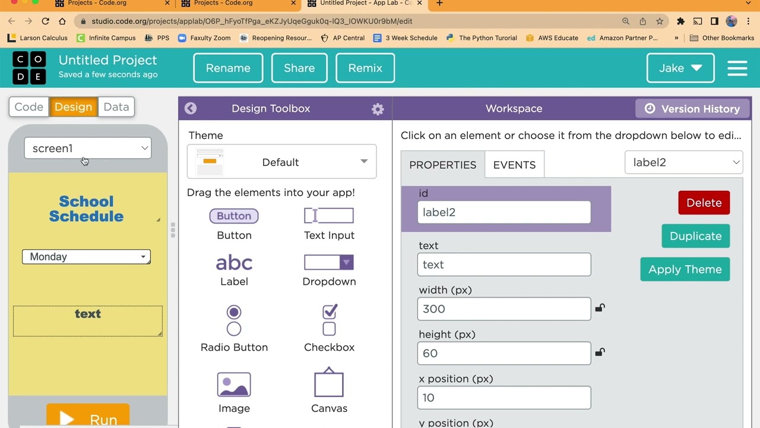Click the Remix button
760x428 pixels.
[x=365, y=68]
